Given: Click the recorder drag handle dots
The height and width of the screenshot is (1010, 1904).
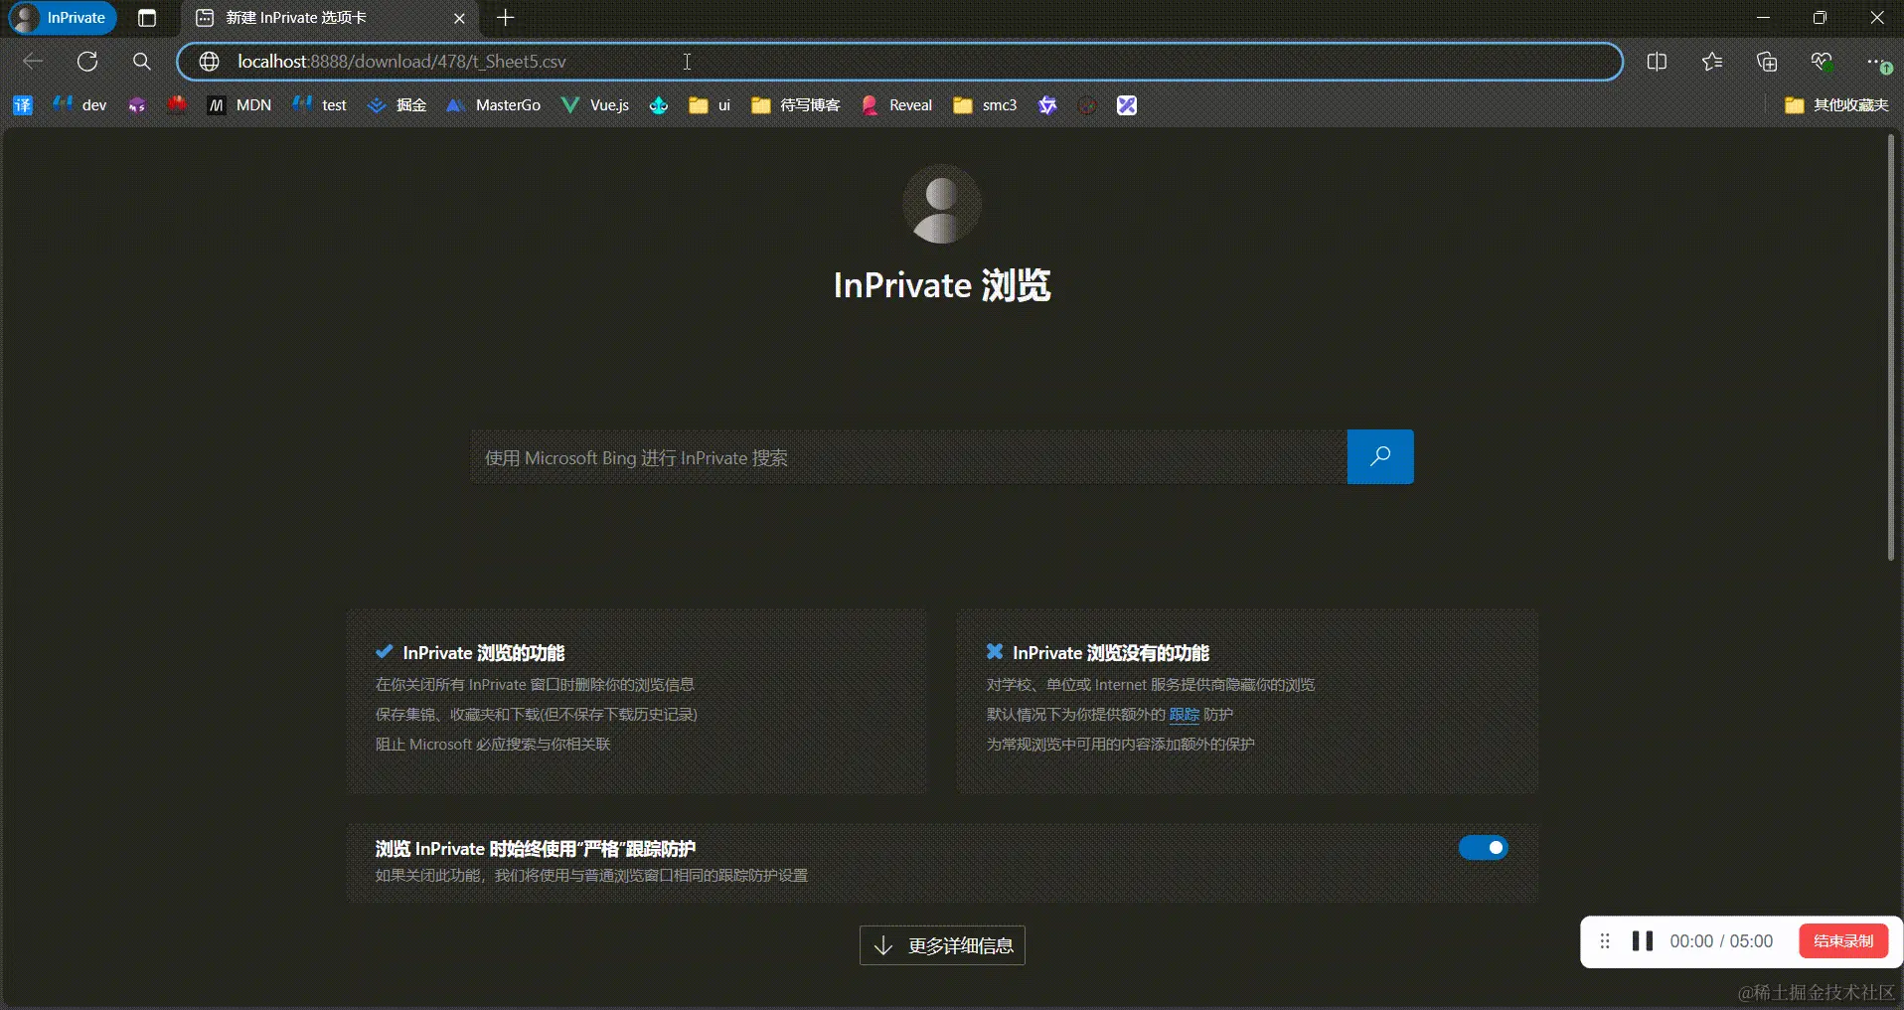Looking at the screenshot, I should pos(1605,941).
